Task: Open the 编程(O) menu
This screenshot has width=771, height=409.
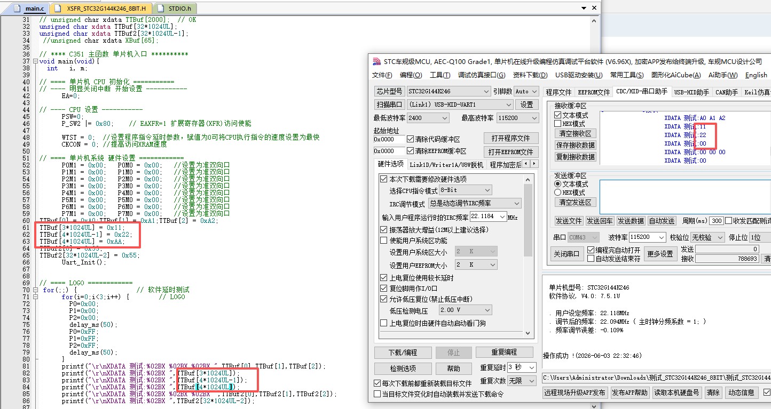Action: click(x=411, y=75)
